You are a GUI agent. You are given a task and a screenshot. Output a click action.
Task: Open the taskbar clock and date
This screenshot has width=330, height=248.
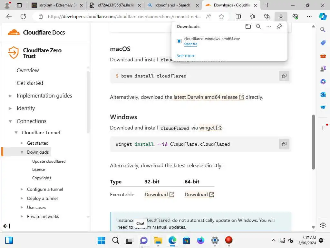click(x=307, y=240)
